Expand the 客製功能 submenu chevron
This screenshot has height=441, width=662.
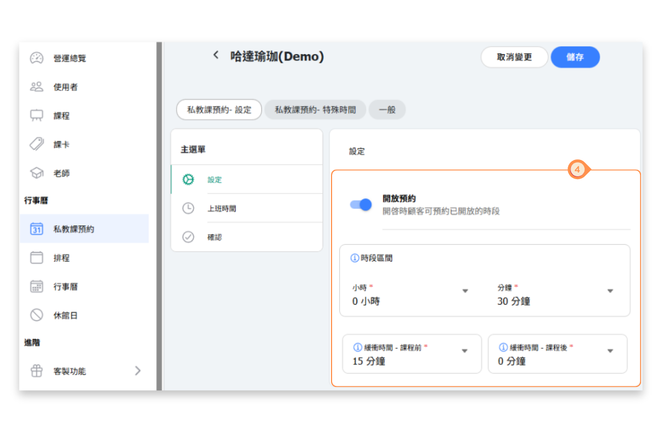coord(138,371)
